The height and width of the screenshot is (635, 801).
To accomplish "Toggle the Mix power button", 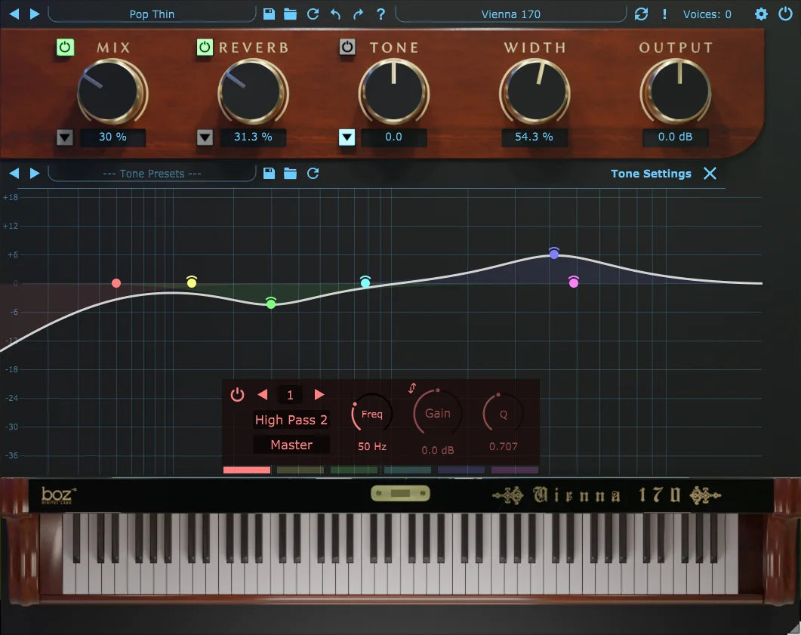I will click(x=65, y=48).
